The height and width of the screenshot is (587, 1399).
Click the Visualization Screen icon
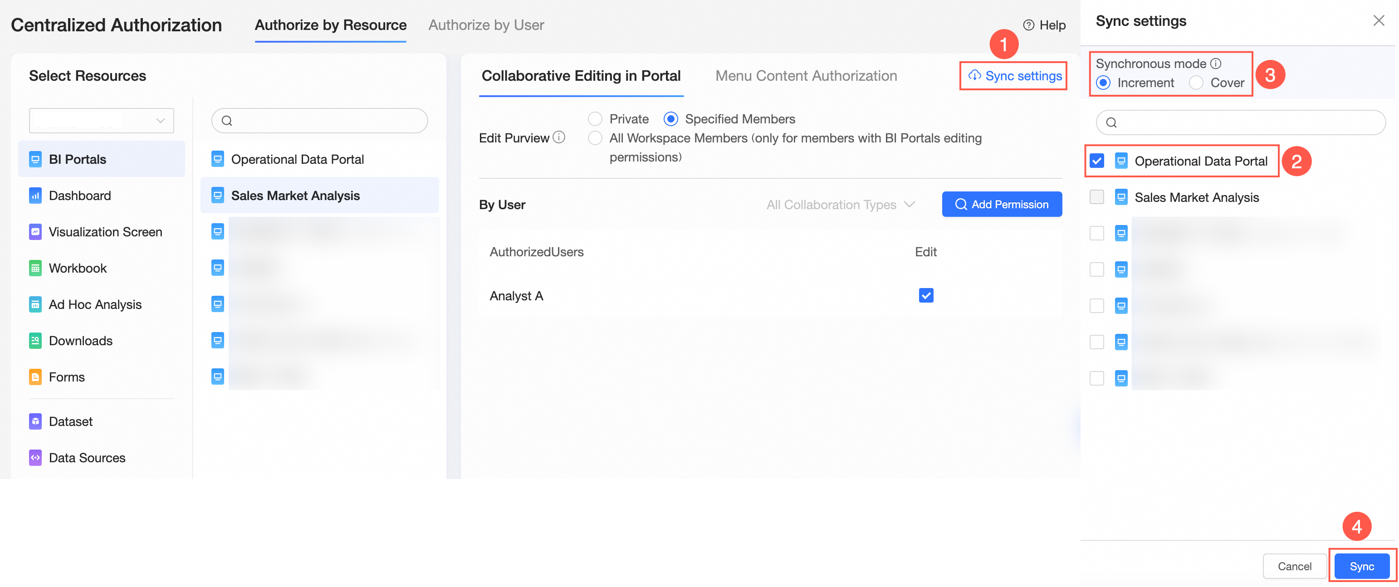[35, 232]
